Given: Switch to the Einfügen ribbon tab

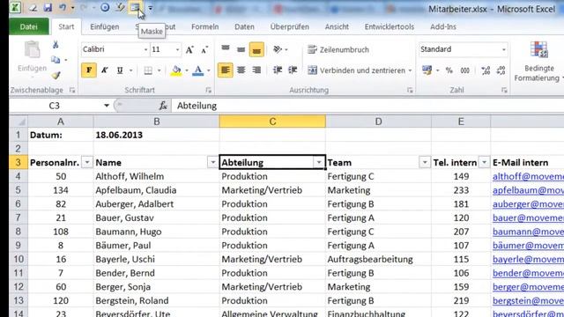Looking at the screenshot, I should (x=105, y=27).
